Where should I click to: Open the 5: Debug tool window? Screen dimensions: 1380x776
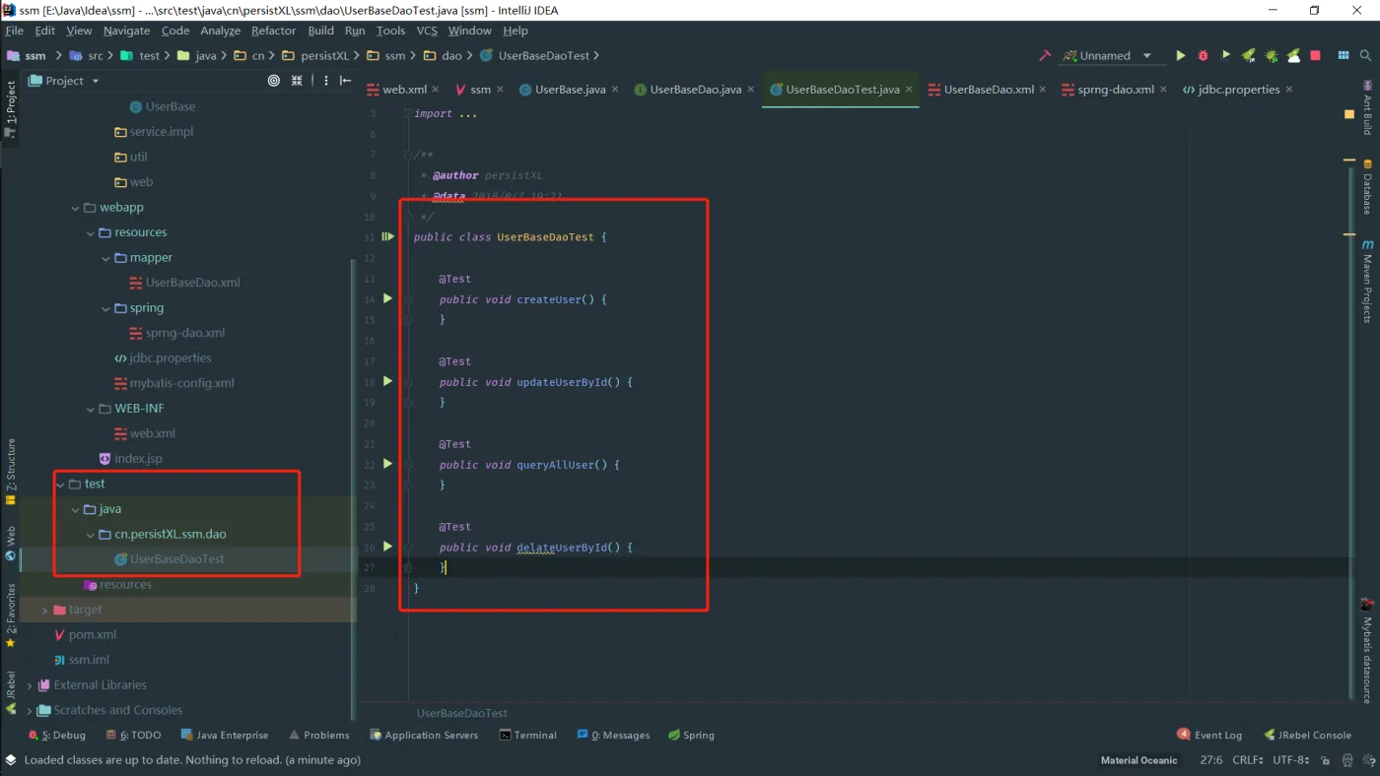coord(57,735)
